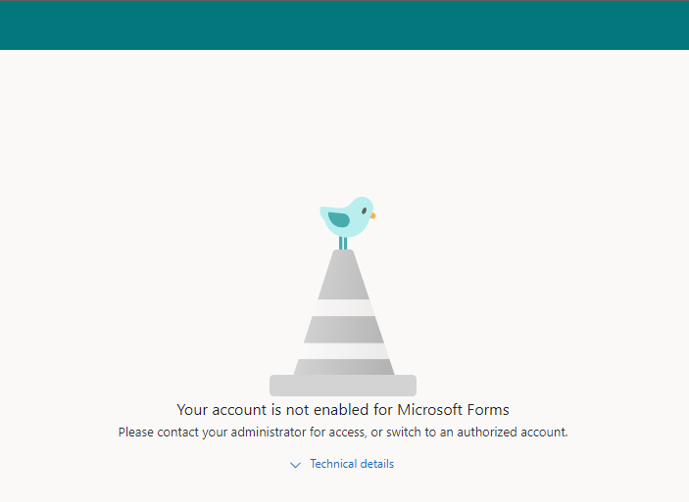The height and width of the screenshot is (502, 689).
Task: Click the teal header bar
Action: pos(344,24)
